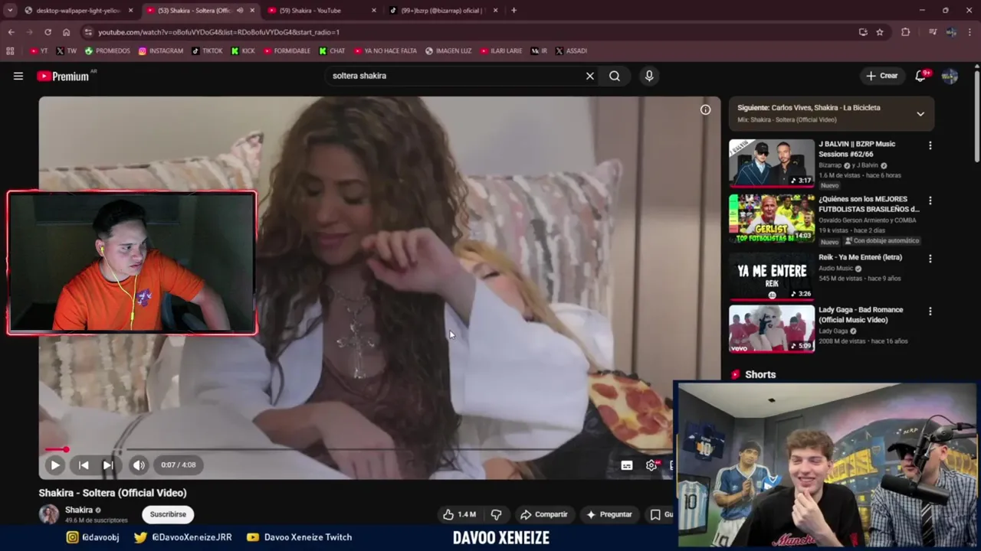Open options for J BALVIN BZRP video
The width and height of the screenshot is (981, 551).
[930, 145]
